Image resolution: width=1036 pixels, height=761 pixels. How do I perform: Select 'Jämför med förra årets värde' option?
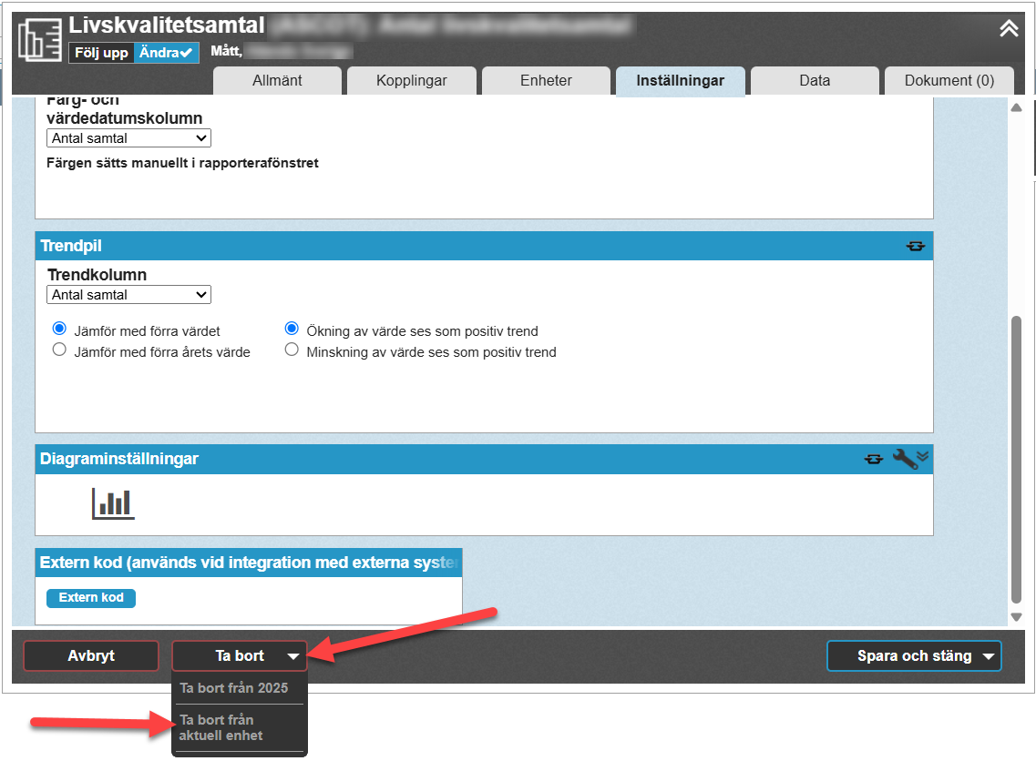pos(60,350)
